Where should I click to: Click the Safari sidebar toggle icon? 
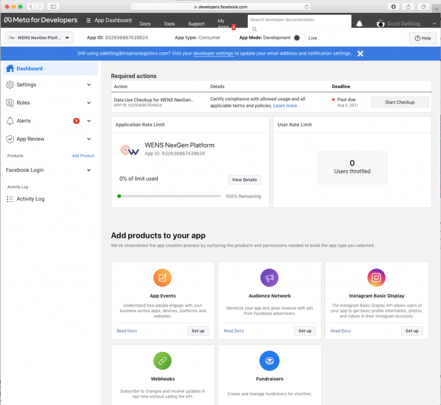pyautogui.click(x=53, y=6)
